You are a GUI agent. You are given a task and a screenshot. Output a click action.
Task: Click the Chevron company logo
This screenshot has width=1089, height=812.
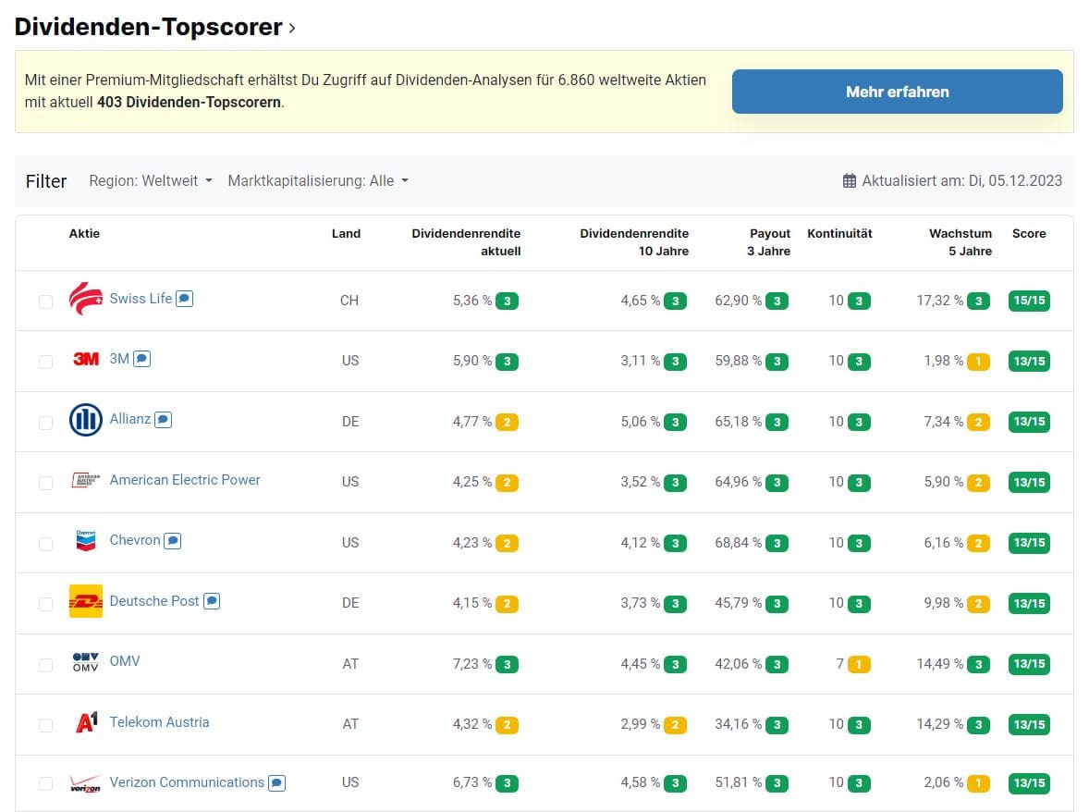tap(85, 542)
